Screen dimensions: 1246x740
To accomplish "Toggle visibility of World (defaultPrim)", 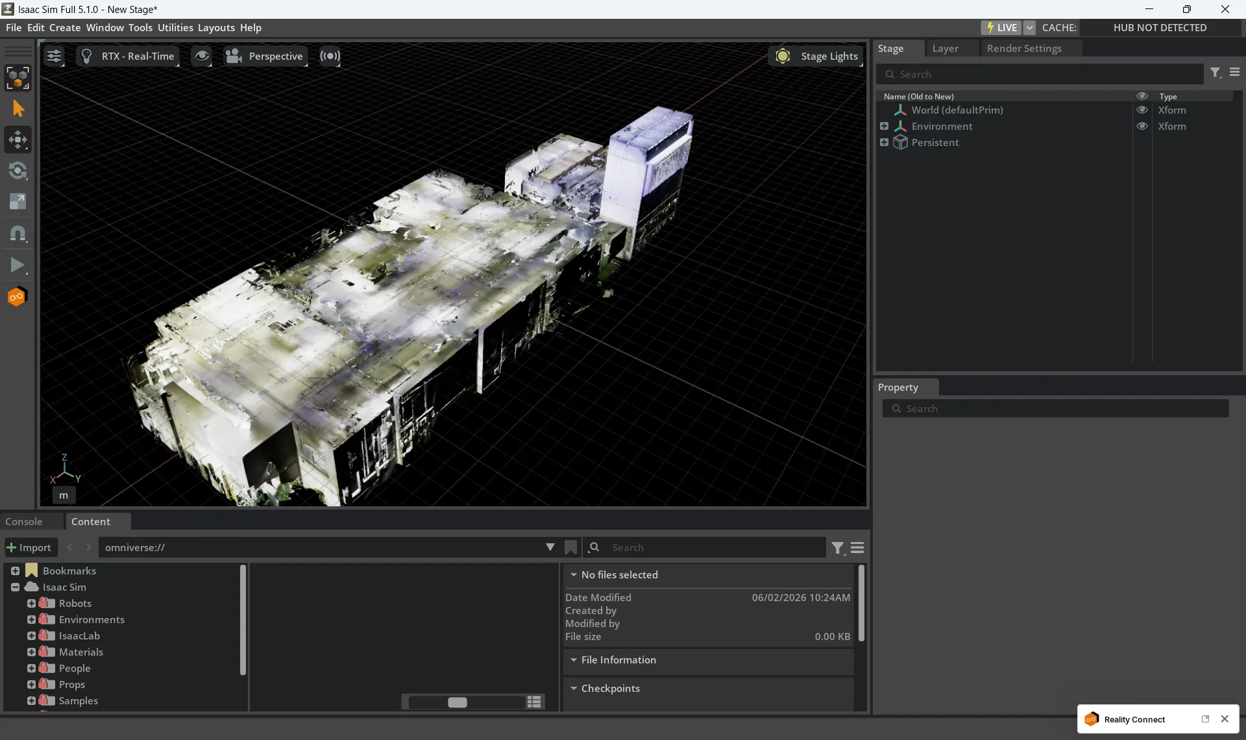I will point(1142,110).
